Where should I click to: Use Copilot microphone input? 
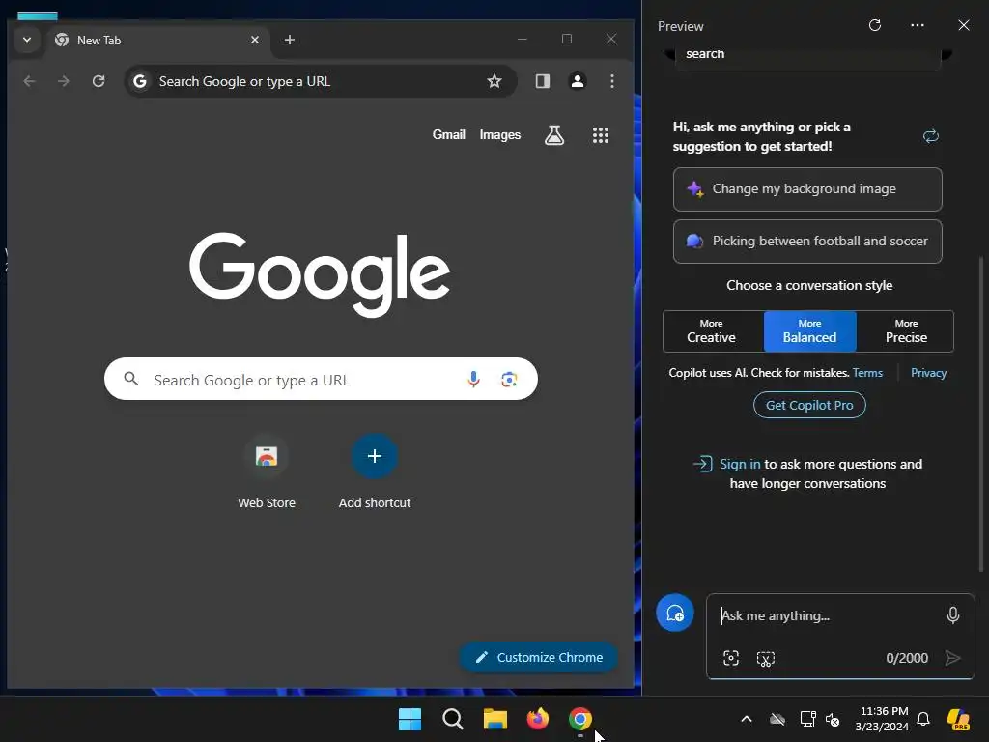[953, 615]
